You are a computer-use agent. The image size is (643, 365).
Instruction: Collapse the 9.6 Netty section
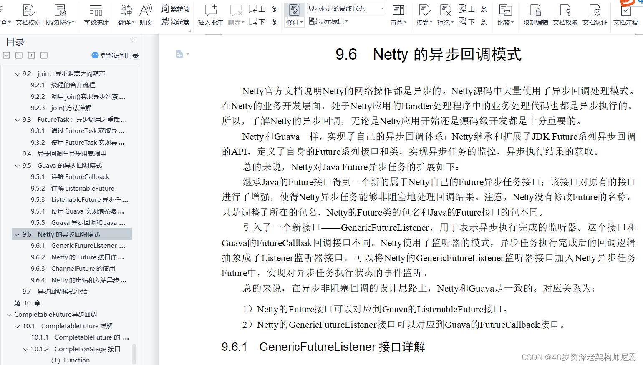click(x=17, y=234)
